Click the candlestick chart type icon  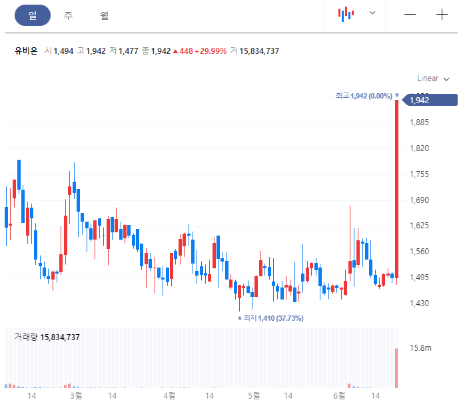[x=346, y=14]
